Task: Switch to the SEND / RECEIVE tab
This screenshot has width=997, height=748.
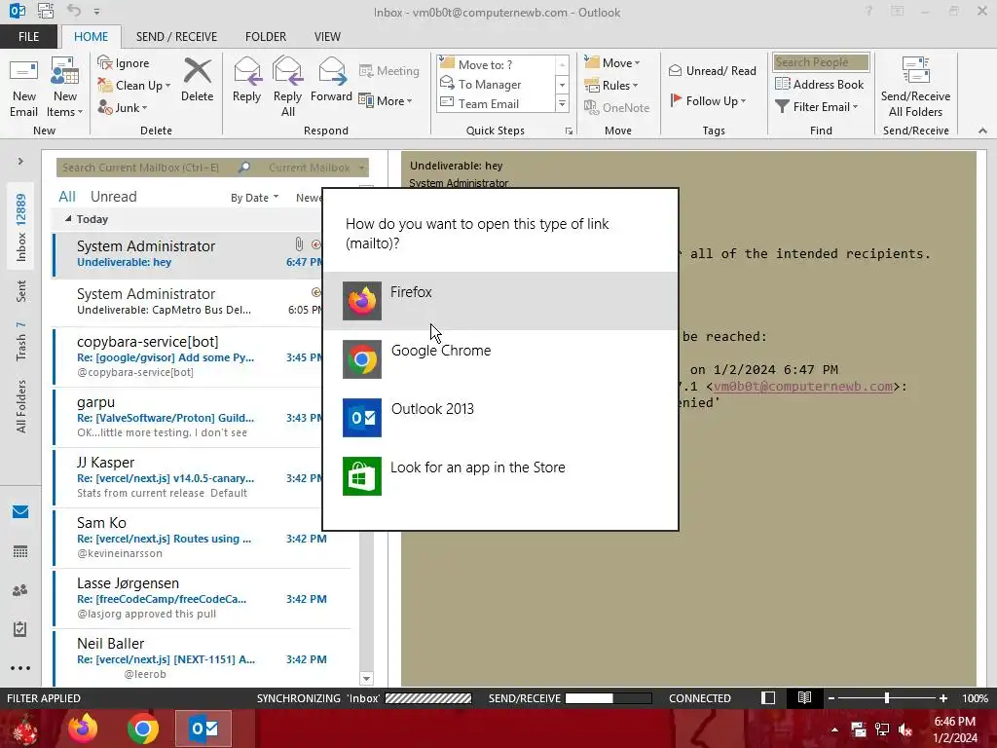Action: tap(177, 37)
